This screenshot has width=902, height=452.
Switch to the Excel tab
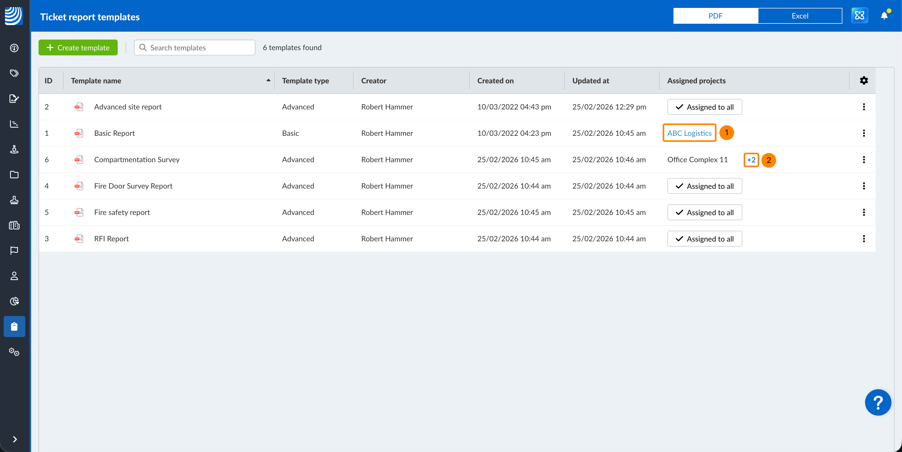click(800, 16)
